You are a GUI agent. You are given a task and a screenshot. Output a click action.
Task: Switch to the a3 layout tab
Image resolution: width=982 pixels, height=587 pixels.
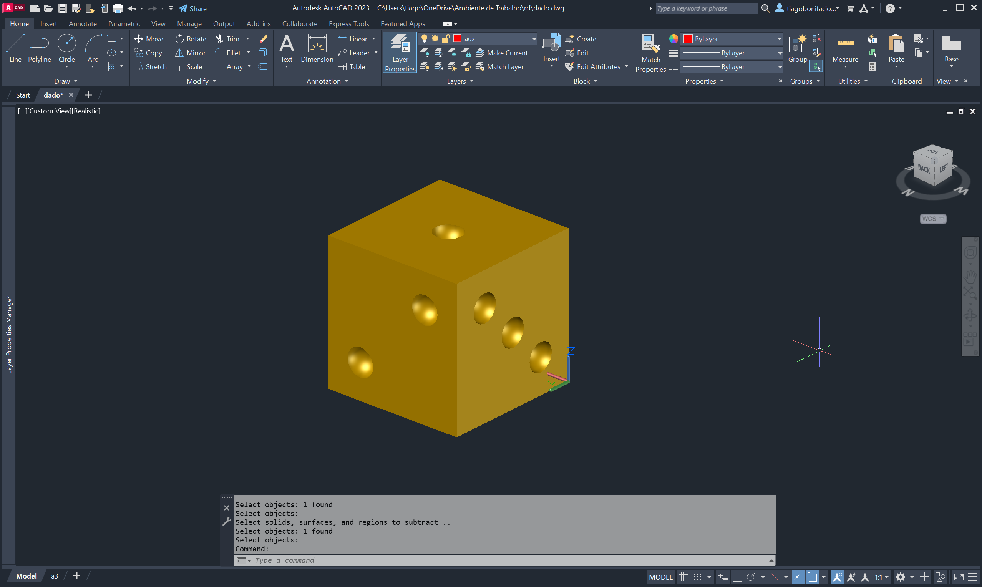[x=54, y=576]
